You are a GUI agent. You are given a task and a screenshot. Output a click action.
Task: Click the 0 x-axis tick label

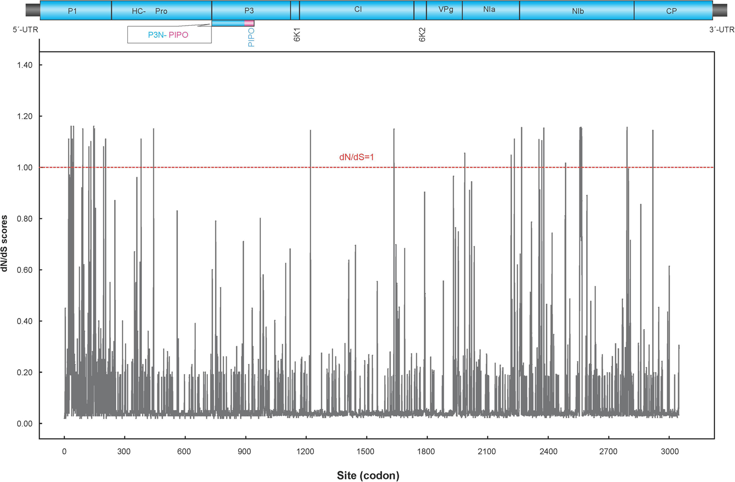click(64, 452)
